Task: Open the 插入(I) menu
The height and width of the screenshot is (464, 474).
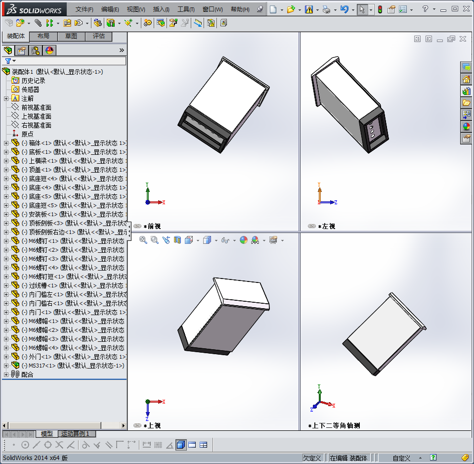Action: (161, 9)
